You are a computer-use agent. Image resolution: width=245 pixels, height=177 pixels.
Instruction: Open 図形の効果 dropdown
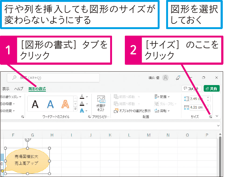8,111
